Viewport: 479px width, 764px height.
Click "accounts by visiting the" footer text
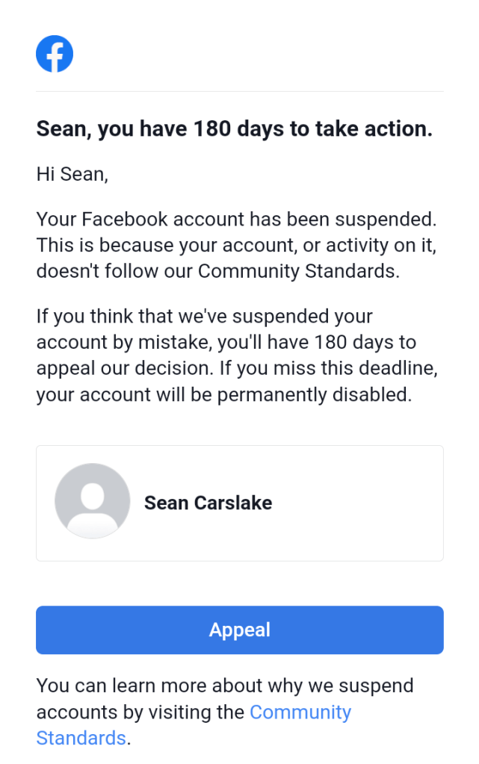[x=140, y=712]
